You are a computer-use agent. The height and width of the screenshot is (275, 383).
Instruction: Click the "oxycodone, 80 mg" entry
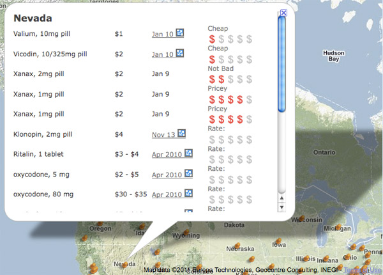43,194
